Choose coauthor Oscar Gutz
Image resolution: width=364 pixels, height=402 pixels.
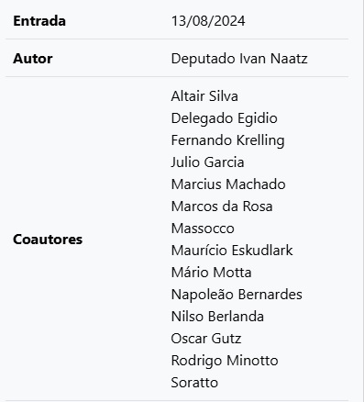click(x=206, y=339)
